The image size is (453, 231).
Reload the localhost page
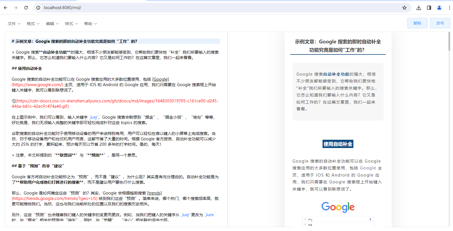pos(26,8)
